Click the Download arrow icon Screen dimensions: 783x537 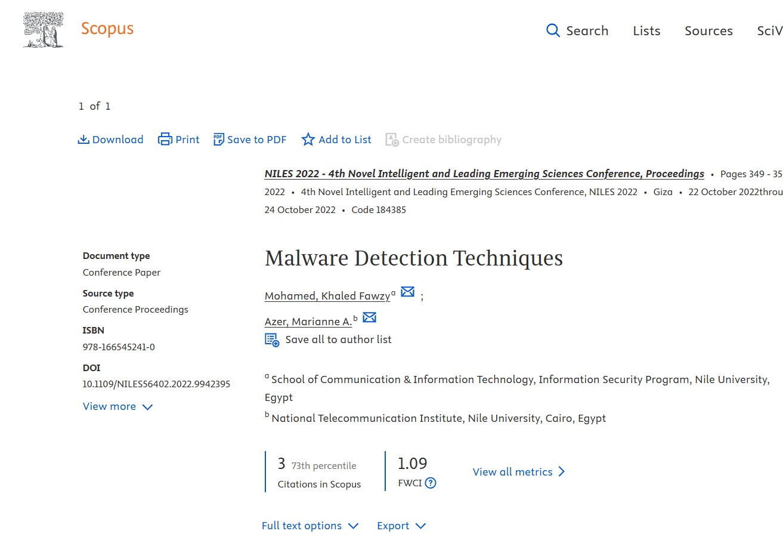(x=83, y=140)
